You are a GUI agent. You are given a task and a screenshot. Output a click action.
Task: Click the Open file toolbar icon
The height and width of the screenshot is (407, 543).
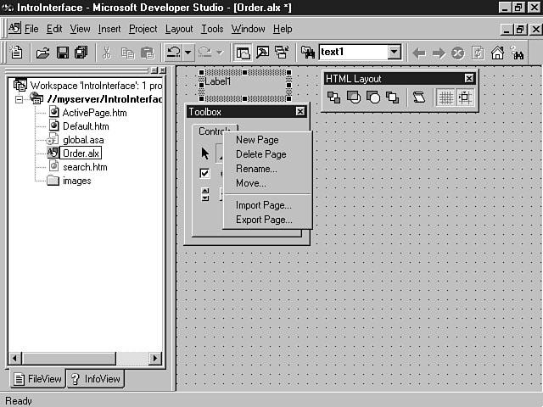coord(42,53)
